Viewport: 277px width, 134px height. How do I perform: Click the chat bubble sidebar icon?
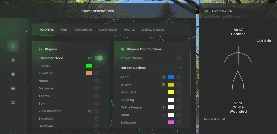point(13,74)
